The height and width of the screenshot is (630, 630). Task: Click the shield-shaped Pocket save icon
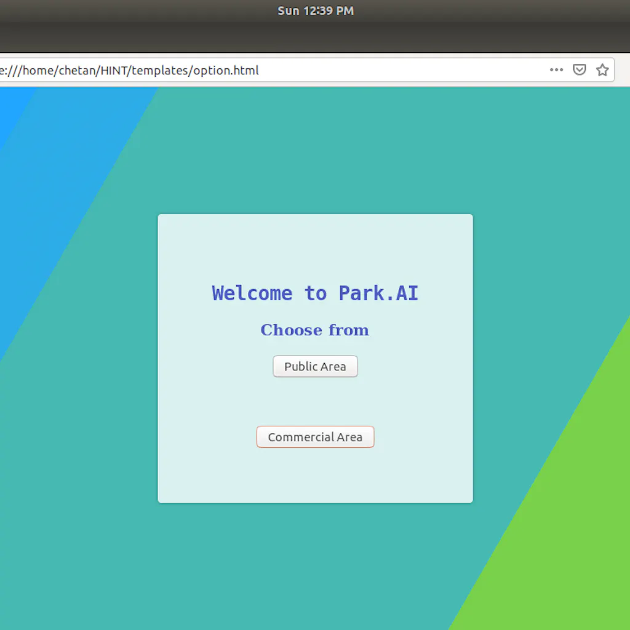tap(579, 70)
